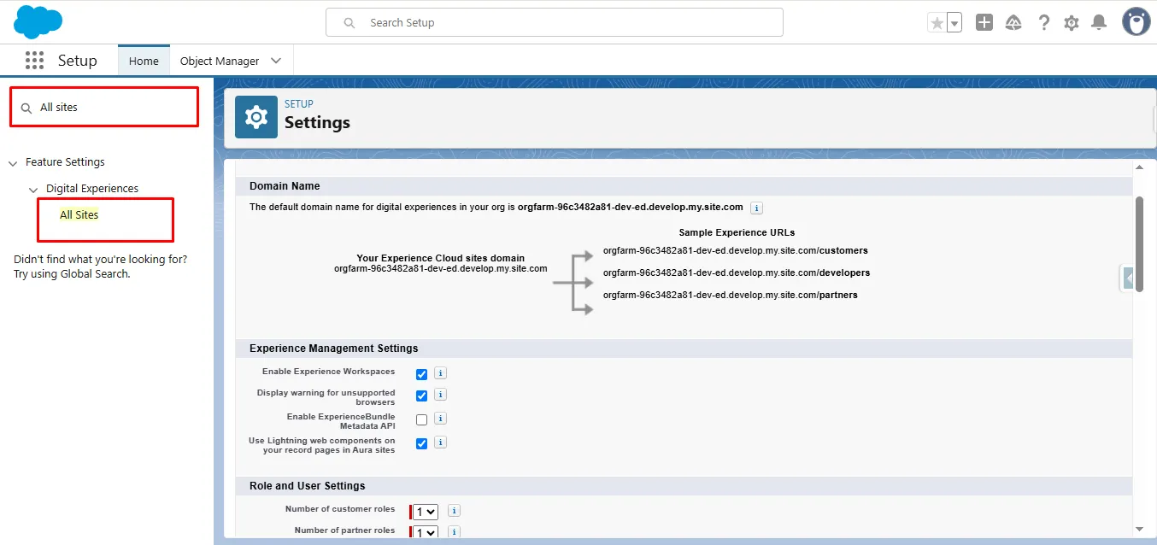The image size is (1157, 545).
Task: Open Salesforce Help question mark icon
Action: (x=1043, y=23)
